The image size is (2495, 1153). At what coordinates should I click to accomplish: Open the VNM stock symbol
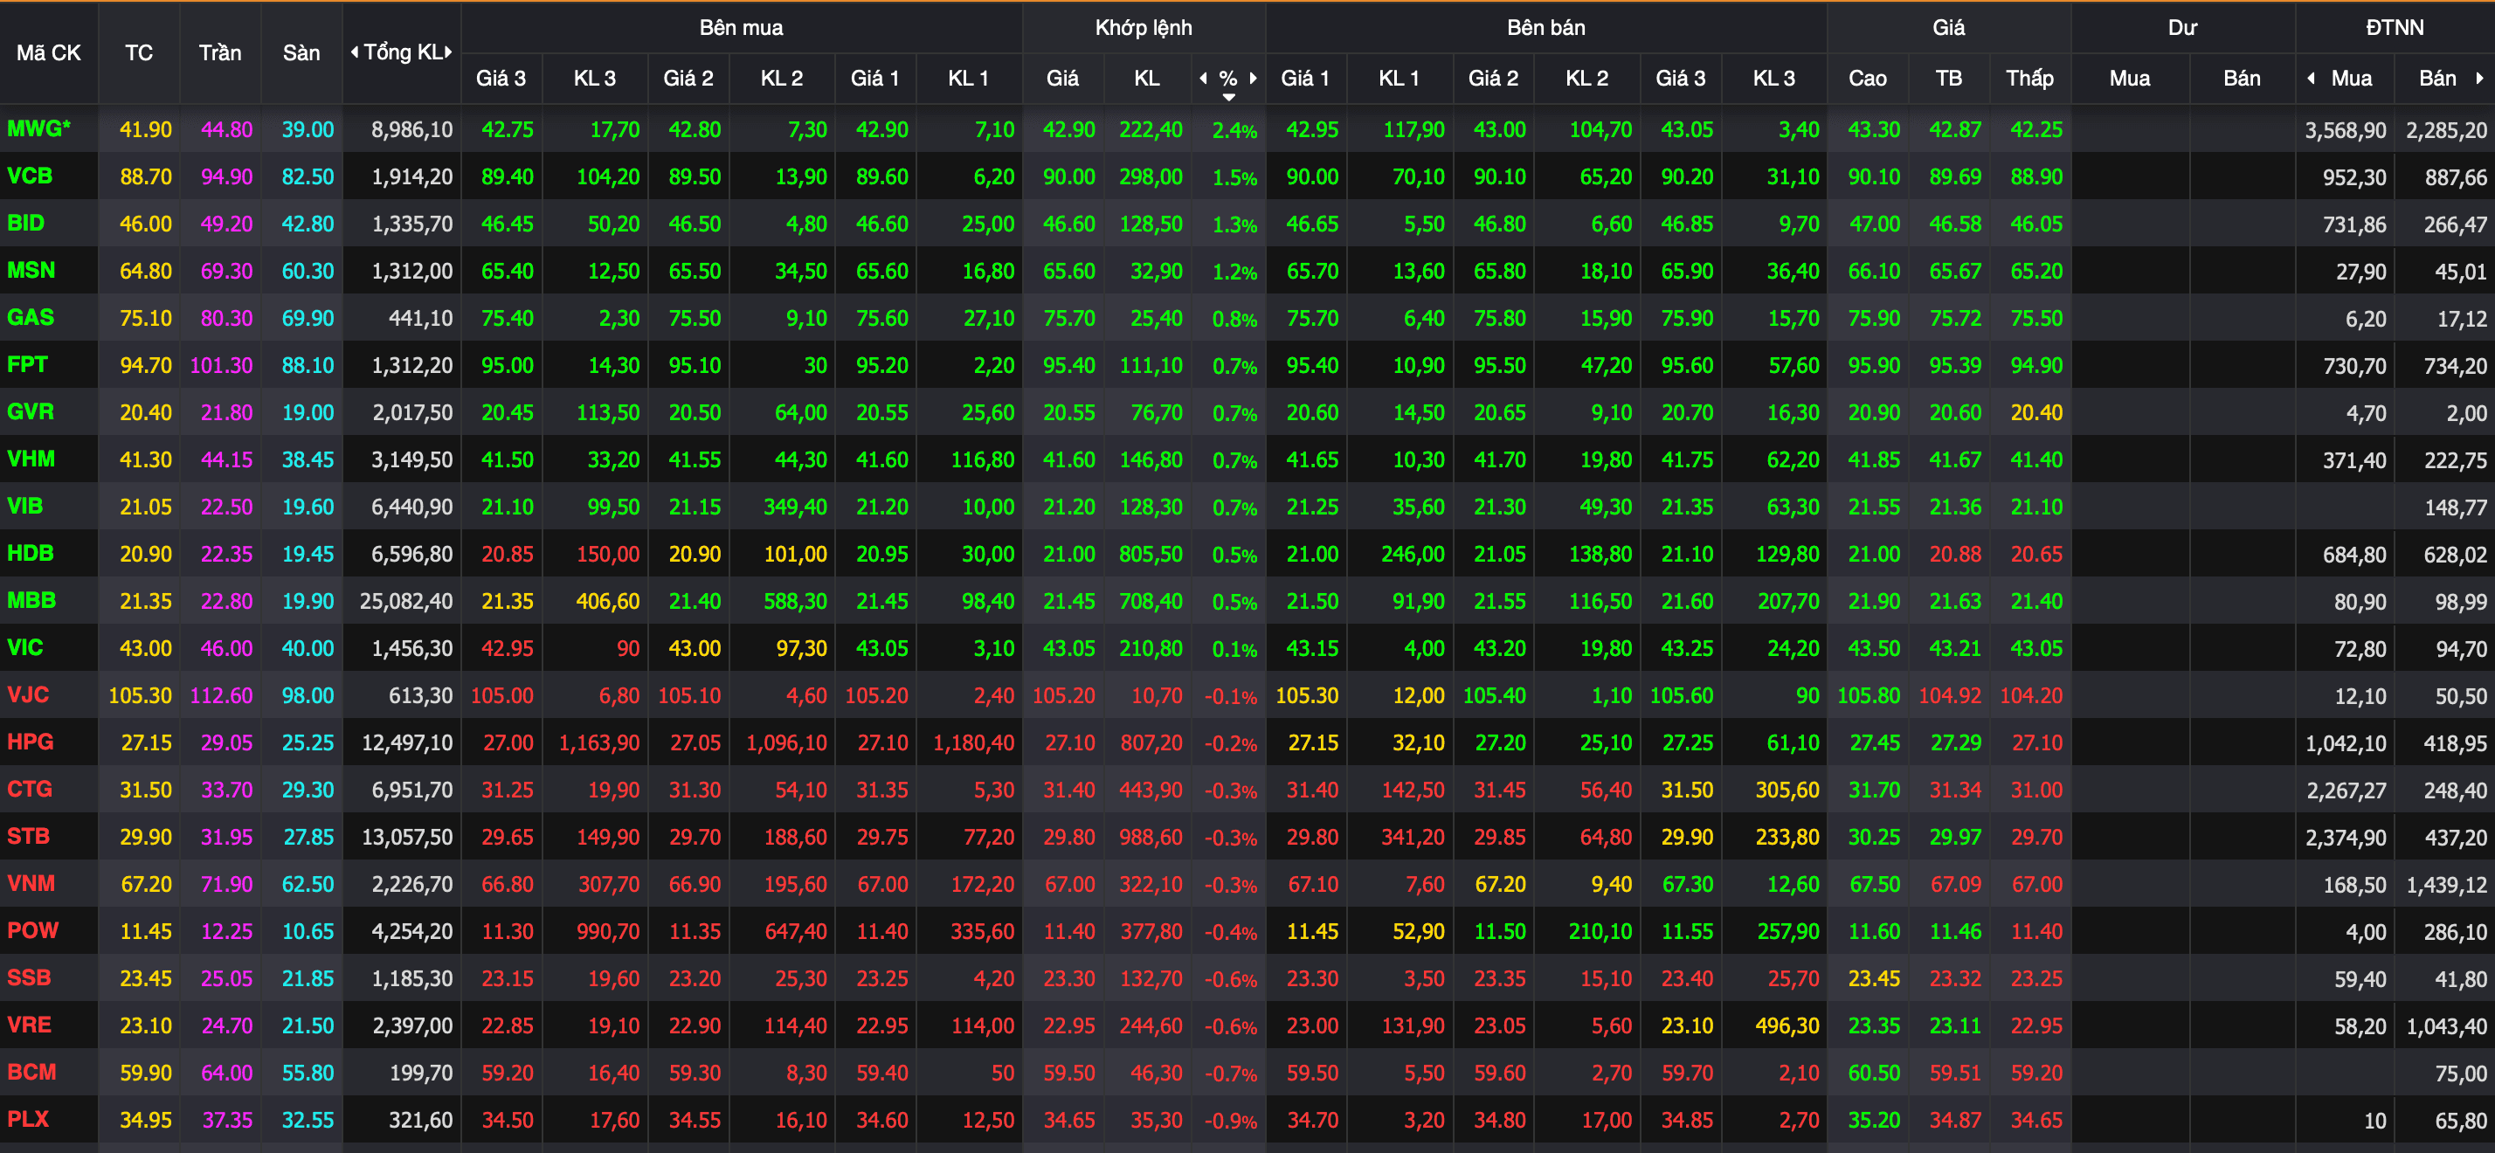(x=31, y=884)
